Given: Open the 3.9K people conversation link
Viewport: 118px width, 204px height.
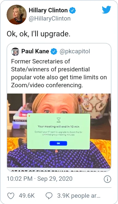Looking at the screenshot, I should [x=79, y=196].
